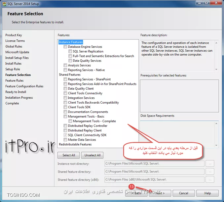Screen dimensions: 224x202
Task: Check Reporting Services - SharePoint
Action: tap(65, 79)
